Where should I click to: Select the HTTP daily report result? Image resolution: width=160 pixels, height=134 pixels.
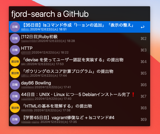tap(79, 50)
